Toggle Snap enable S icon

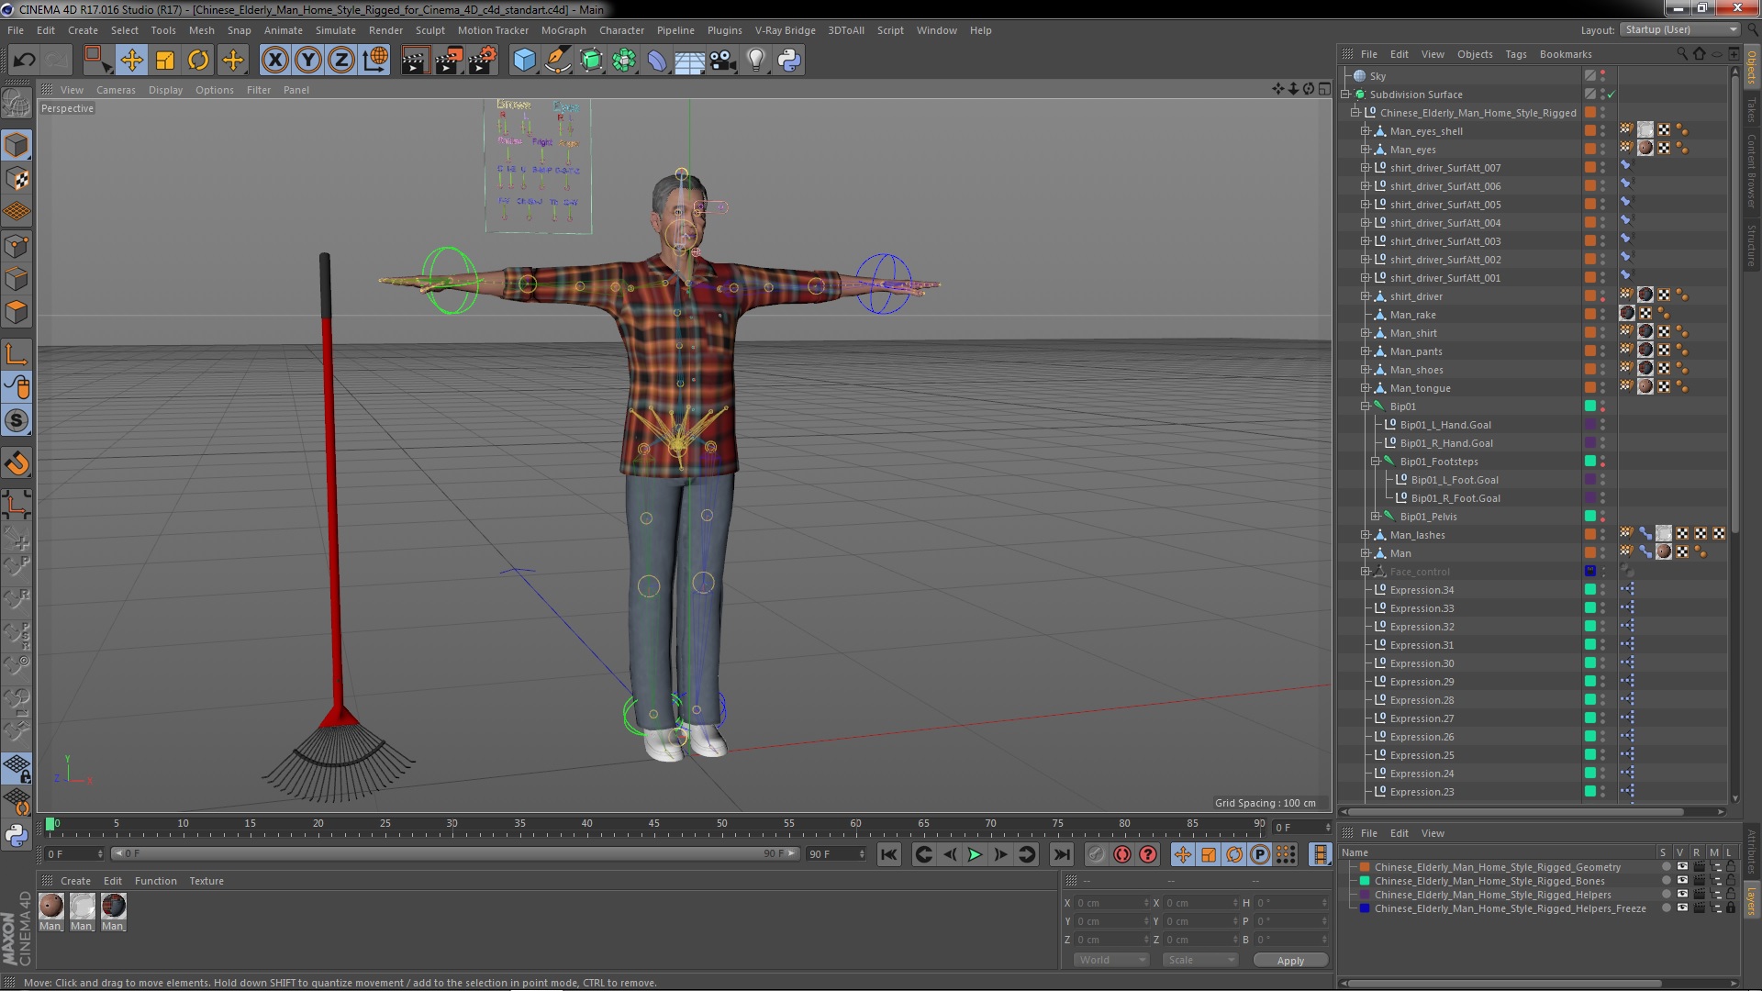17,421
